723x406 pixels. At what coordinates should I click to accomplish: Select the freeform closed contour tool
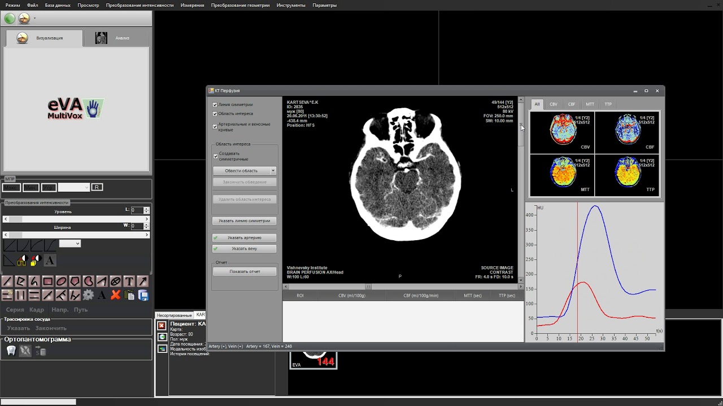click(x=88, y=281)
